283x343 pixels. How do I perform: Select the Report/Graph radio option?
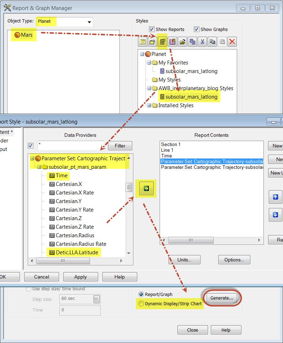(141, 294)
